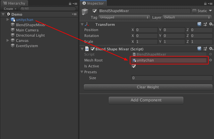Open Blend Shape Mixer gear menu
The height and width of the screenshot is (139, 214).
[211, 49]
